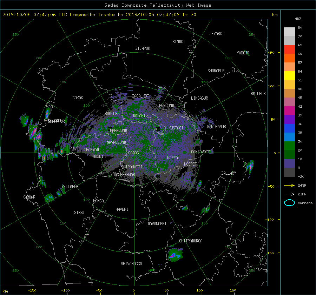
Task: Click the km unit label at bottom left
Action: click(x=5, y=291)
